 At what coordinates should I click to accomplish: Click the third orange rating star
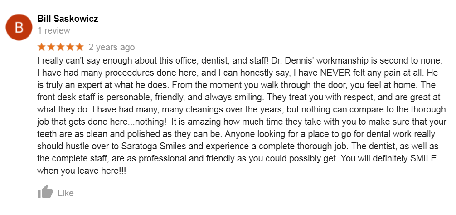pyautogui.click(x=60, y=47)
